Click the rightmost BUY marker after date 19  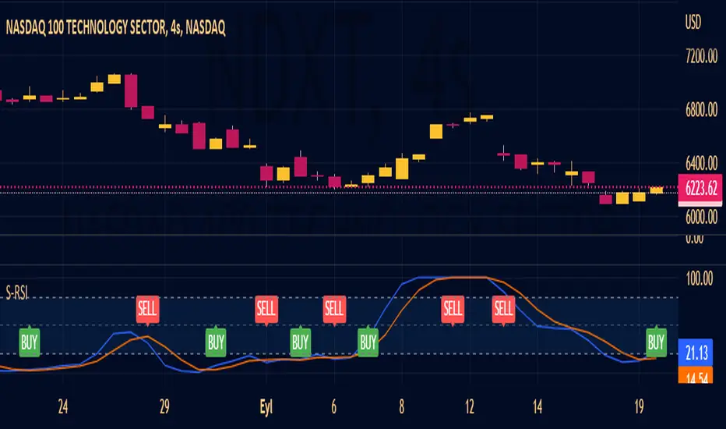pyautogui.click(x=656, y=342)
